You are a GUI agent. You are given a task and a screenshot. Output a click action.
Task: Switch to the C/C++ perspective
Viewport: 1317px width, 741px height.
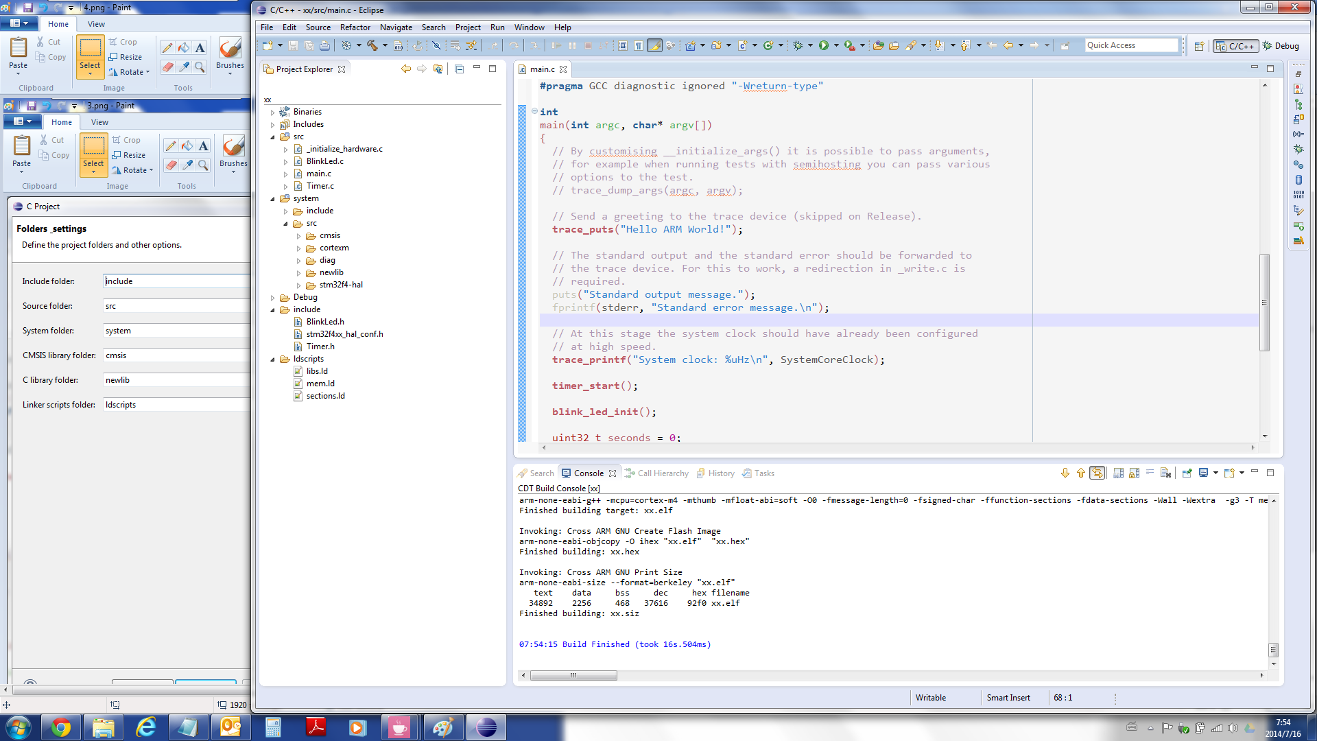[x=1235, y=46]
